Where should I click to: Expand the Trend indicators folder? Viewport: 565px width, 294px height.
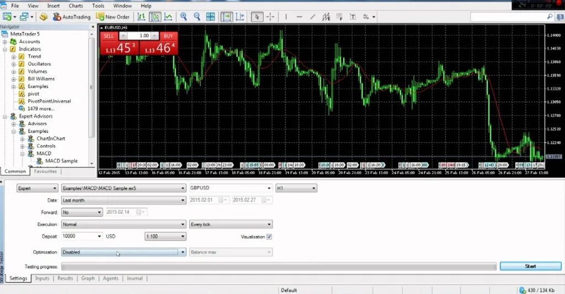[13, 57]
